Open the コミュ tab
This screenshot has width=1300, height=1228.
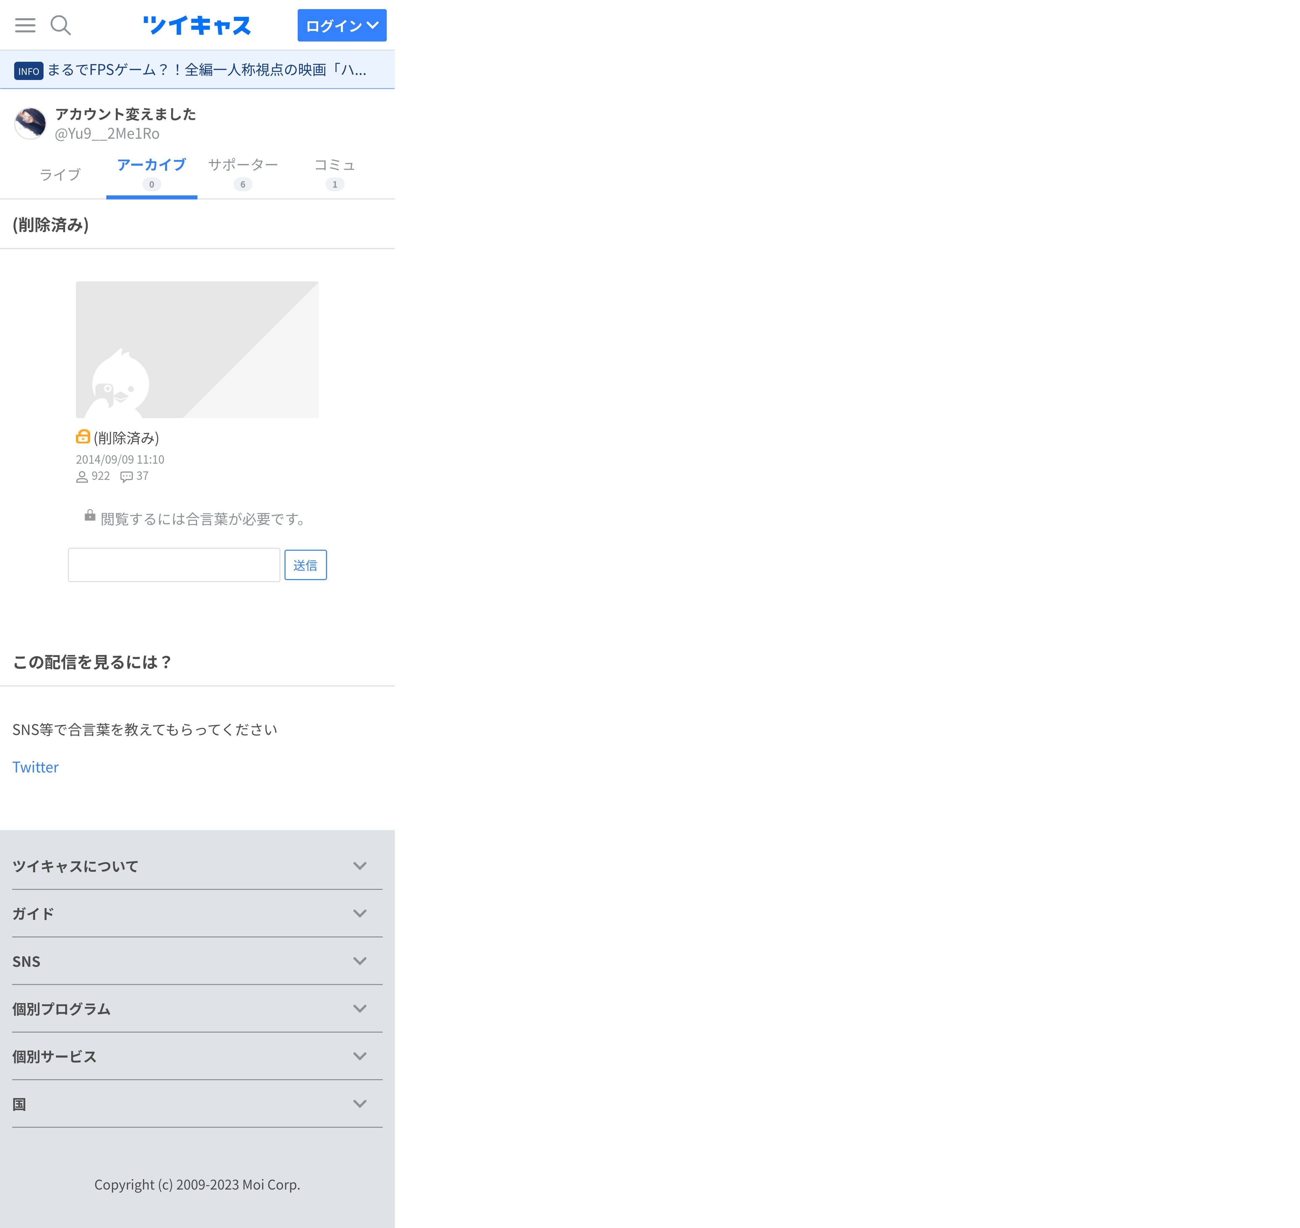click(x=334, y=175)
